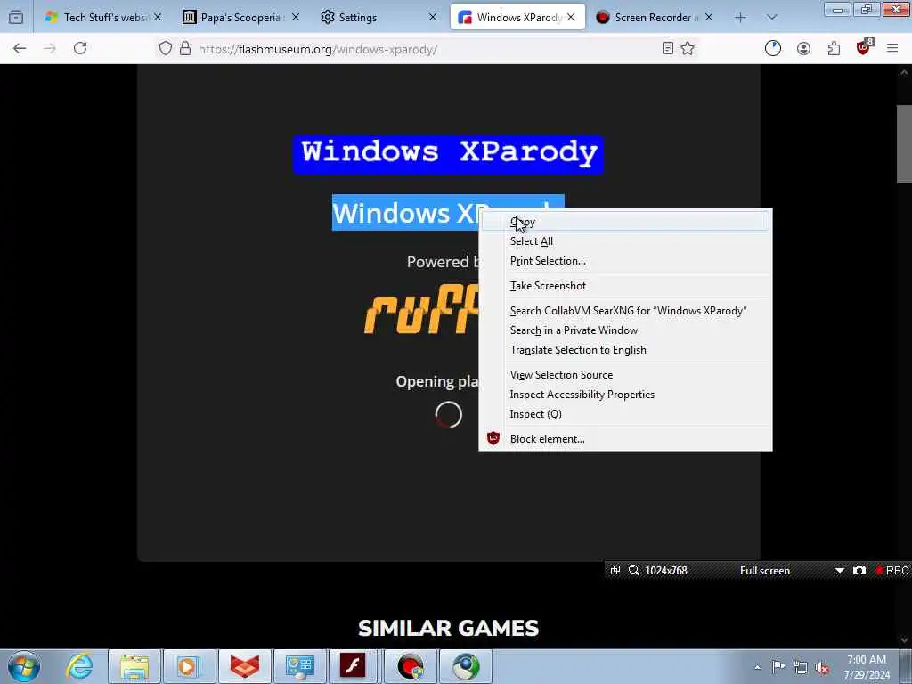The height and width of the screenshot is (684, 912).
Task: Choose Select All in context menu
Action: click(625, 241)
